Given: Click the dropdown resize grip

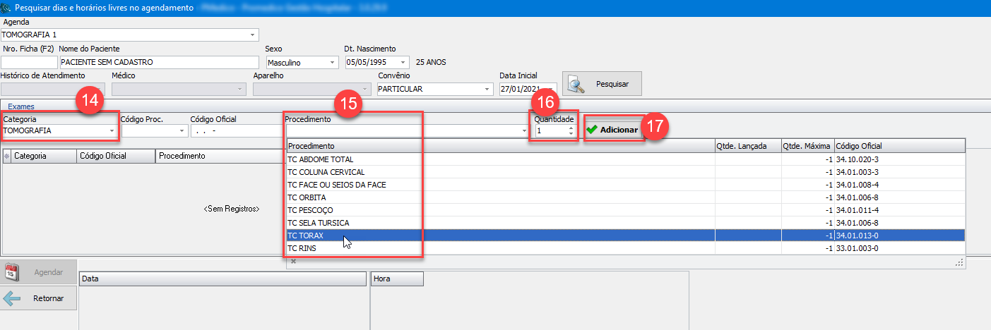Looking at the screenshot, I should (959, 262).
